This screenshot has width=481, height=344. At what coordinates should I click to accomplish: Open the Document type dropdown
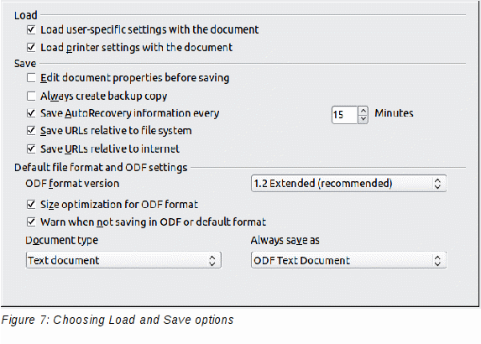(x=123, y=260)
